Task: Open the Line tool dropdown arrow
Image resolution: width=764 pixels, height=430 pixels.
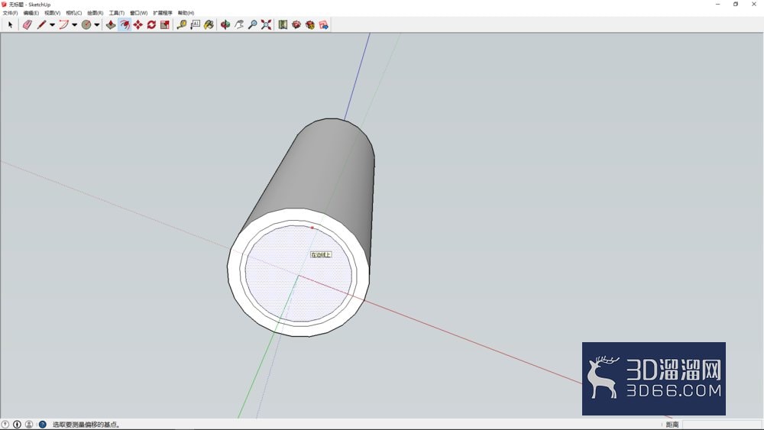Action: (52, 25)
